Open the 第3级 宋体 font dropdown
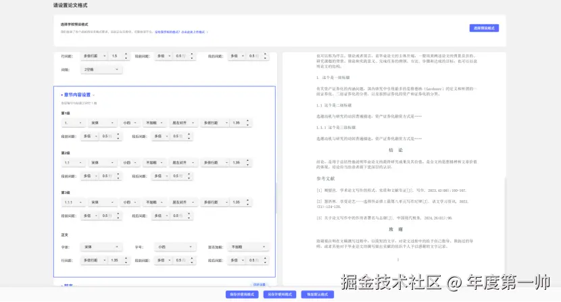 [x=102, y=202]
